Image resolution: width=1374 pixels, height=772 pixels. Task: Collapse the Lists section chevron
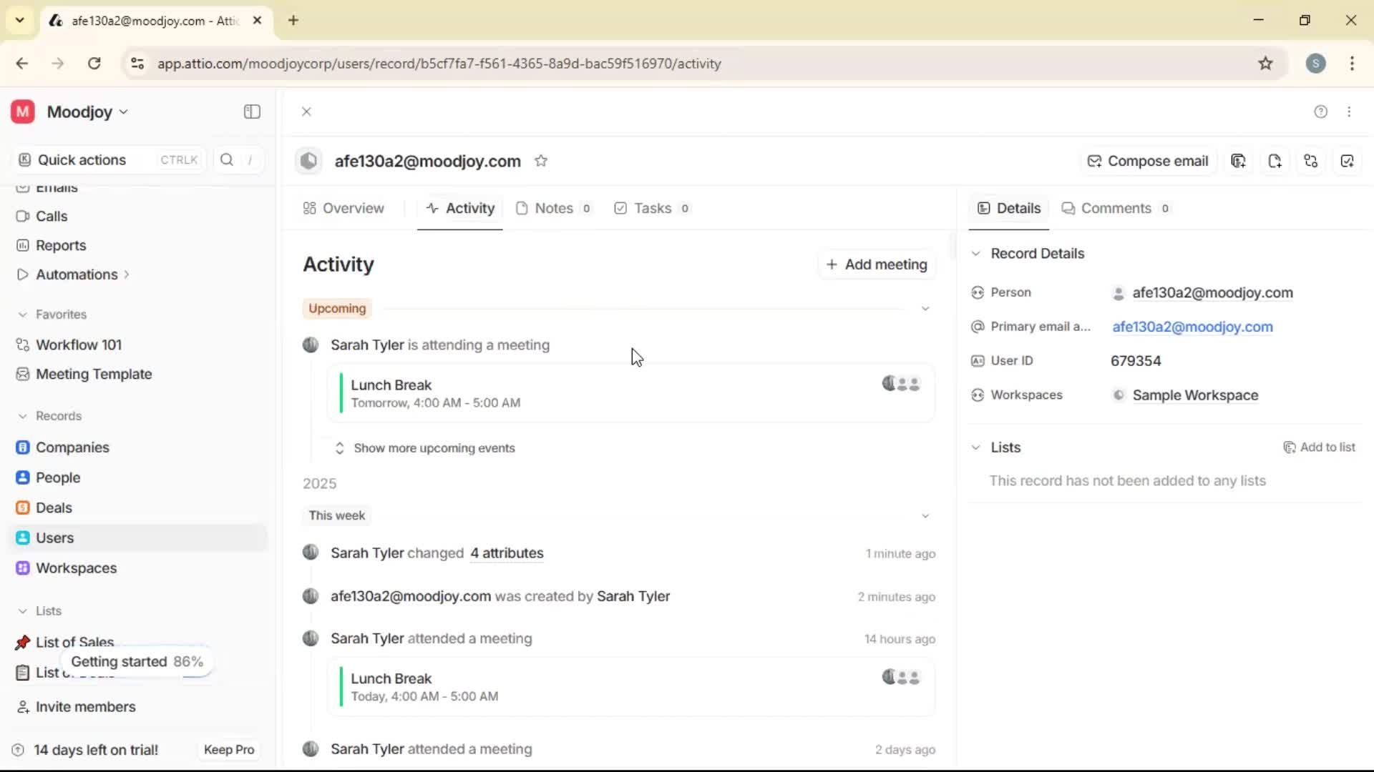(x=976, y=447)
